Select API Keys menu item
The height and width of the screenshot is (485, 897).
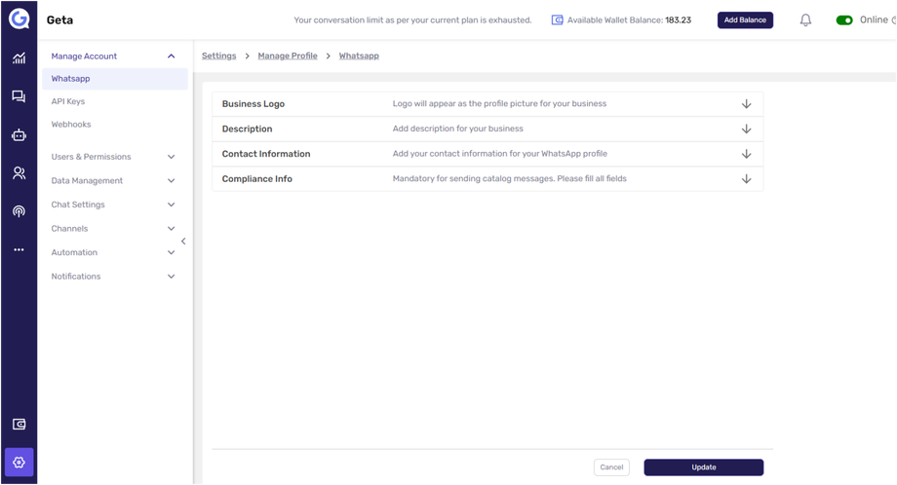click(68, 101)
